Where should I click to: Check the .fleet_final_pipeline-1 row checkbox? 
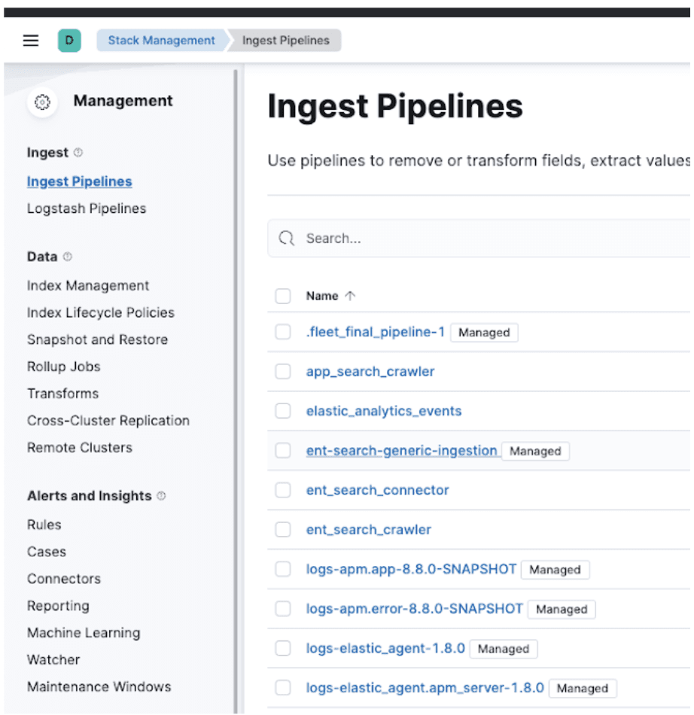pyautogui.click(x=282, y=332)
